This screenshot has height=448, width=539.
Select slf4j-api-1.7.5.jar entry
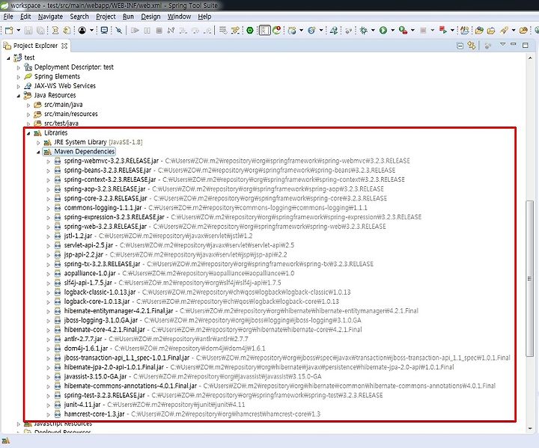(88, 283)
